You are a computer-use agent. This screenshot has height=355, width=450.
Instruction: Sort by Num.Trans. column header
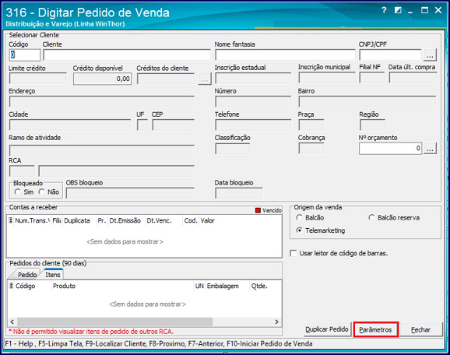[x=32, y=220]
